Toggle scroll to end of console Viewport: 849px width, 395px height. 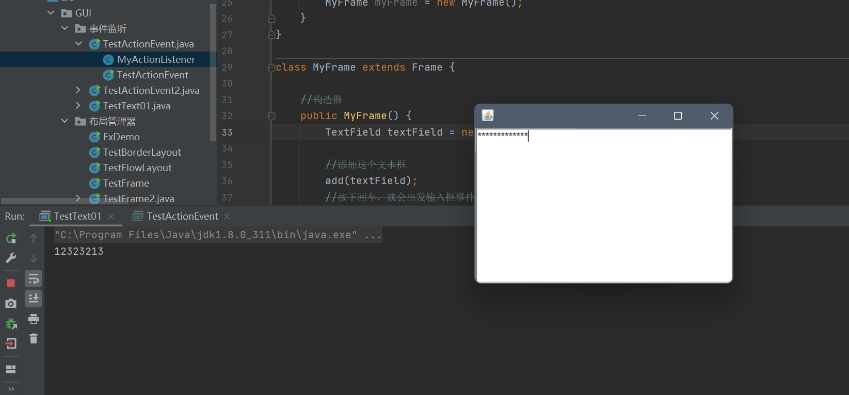point(34,299)
